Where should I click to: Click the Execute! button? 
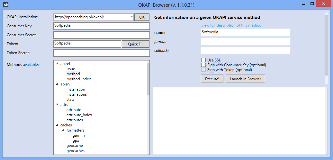(x=212, y=79)
